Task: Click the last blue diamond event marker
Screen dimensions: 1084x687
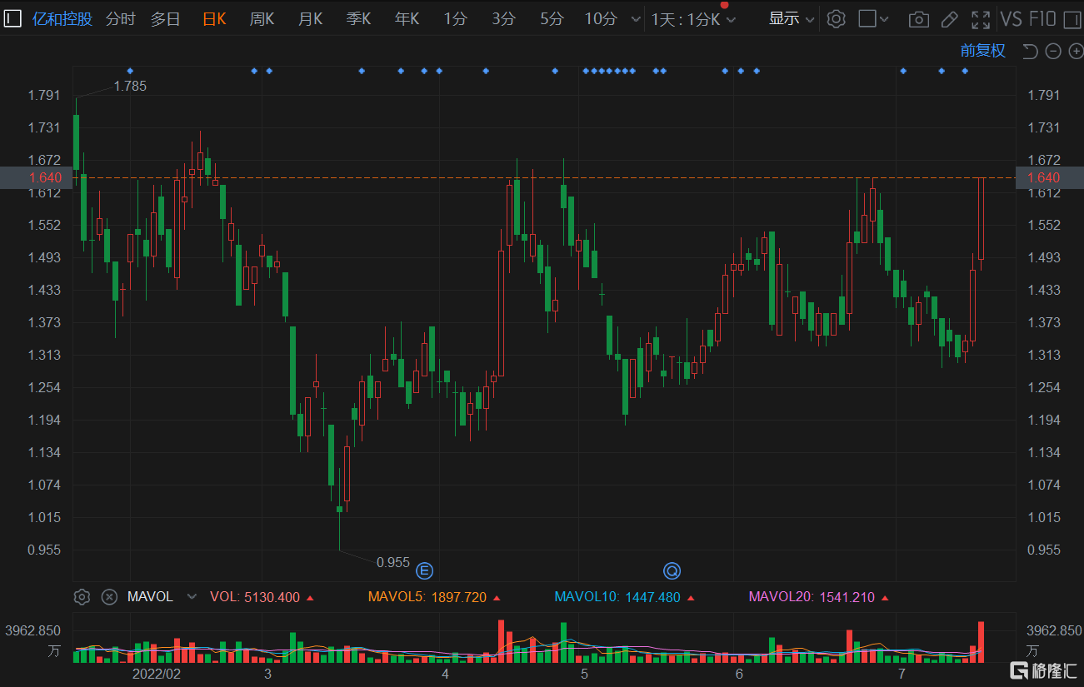Action: point(965,71)
